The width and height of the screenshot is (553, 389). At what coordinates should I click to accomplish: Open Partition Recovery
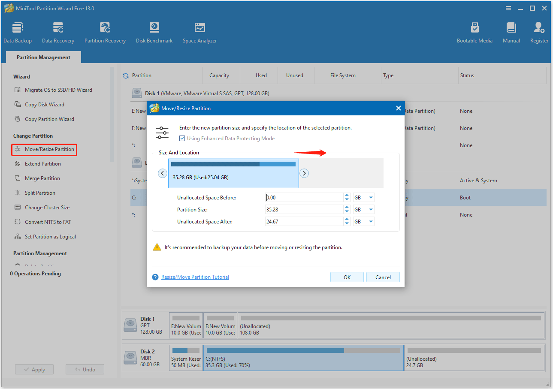tap(105, 32)
